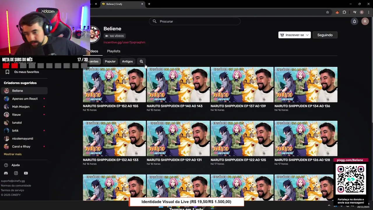Close the Beliene | Cinefy tab
This screenshot has width=373, height=210.
pyautogui.click(x=142, y=4)
